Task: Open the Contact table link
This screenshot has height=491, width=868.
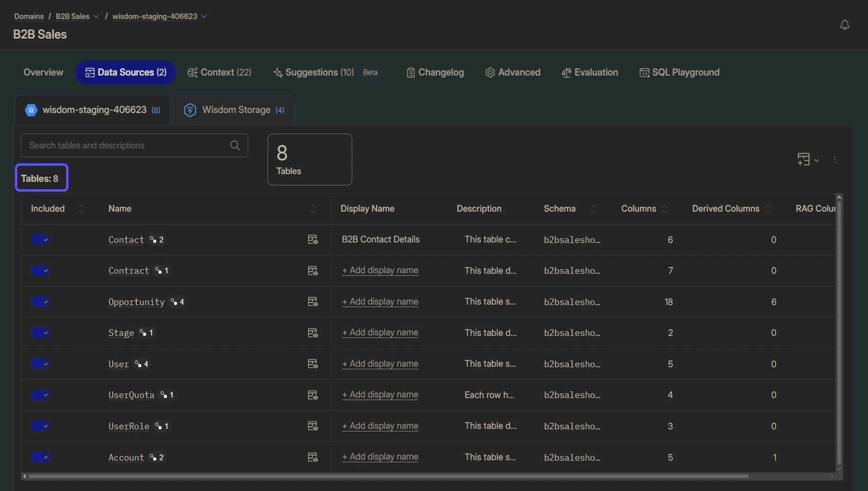Action: tap(126, 240)
